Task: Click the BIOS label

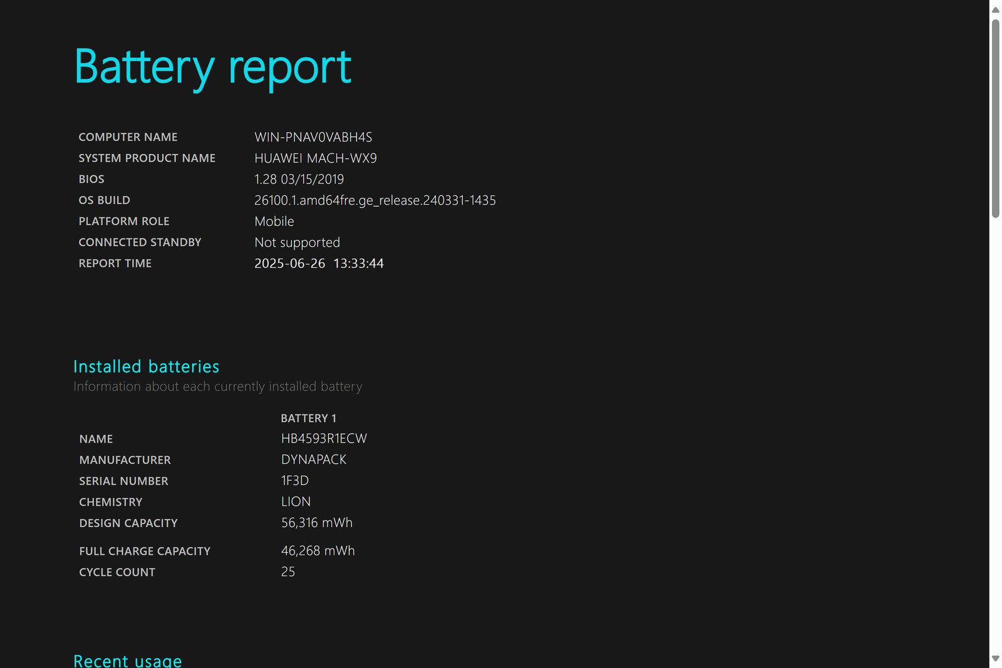Action: (91, 179)
